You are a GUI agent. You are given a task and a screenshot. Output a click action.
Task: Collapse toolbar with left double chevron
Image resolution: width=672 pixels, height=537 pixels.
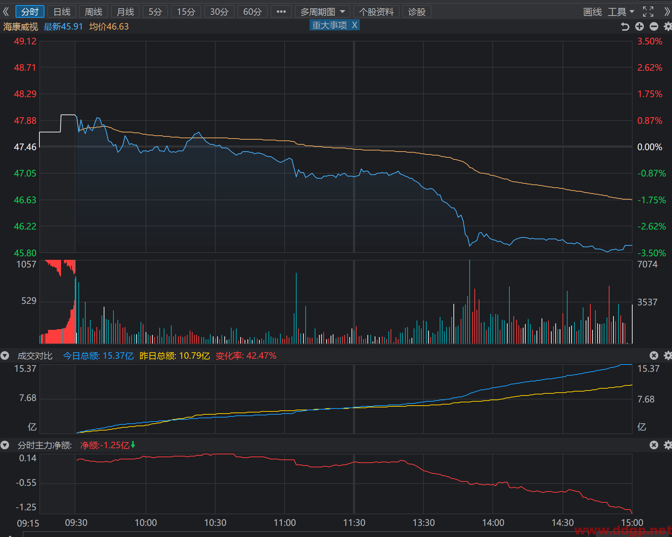coord(6,12)
